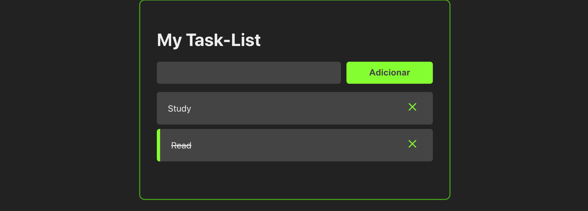Viewport: 588px width, 211px height.
Task: Click the My Task-List heading
Action: 209,40
